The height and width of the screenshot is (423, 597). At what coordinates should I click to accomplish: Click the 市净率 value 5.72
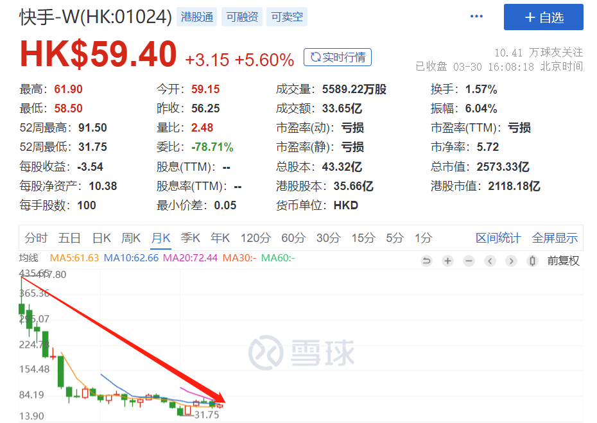(488, 147)
